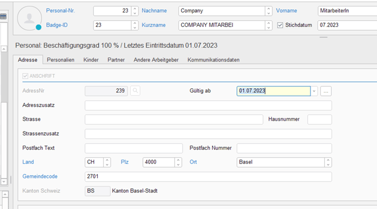
Task: Click the Kurzname link label
Action: (154, 25)
